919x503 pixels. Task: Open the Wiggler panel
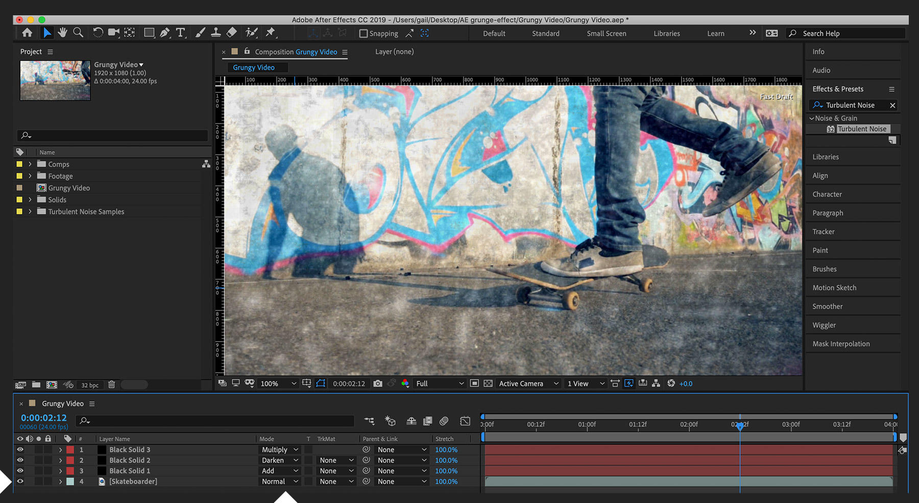(x=824, y=325)
